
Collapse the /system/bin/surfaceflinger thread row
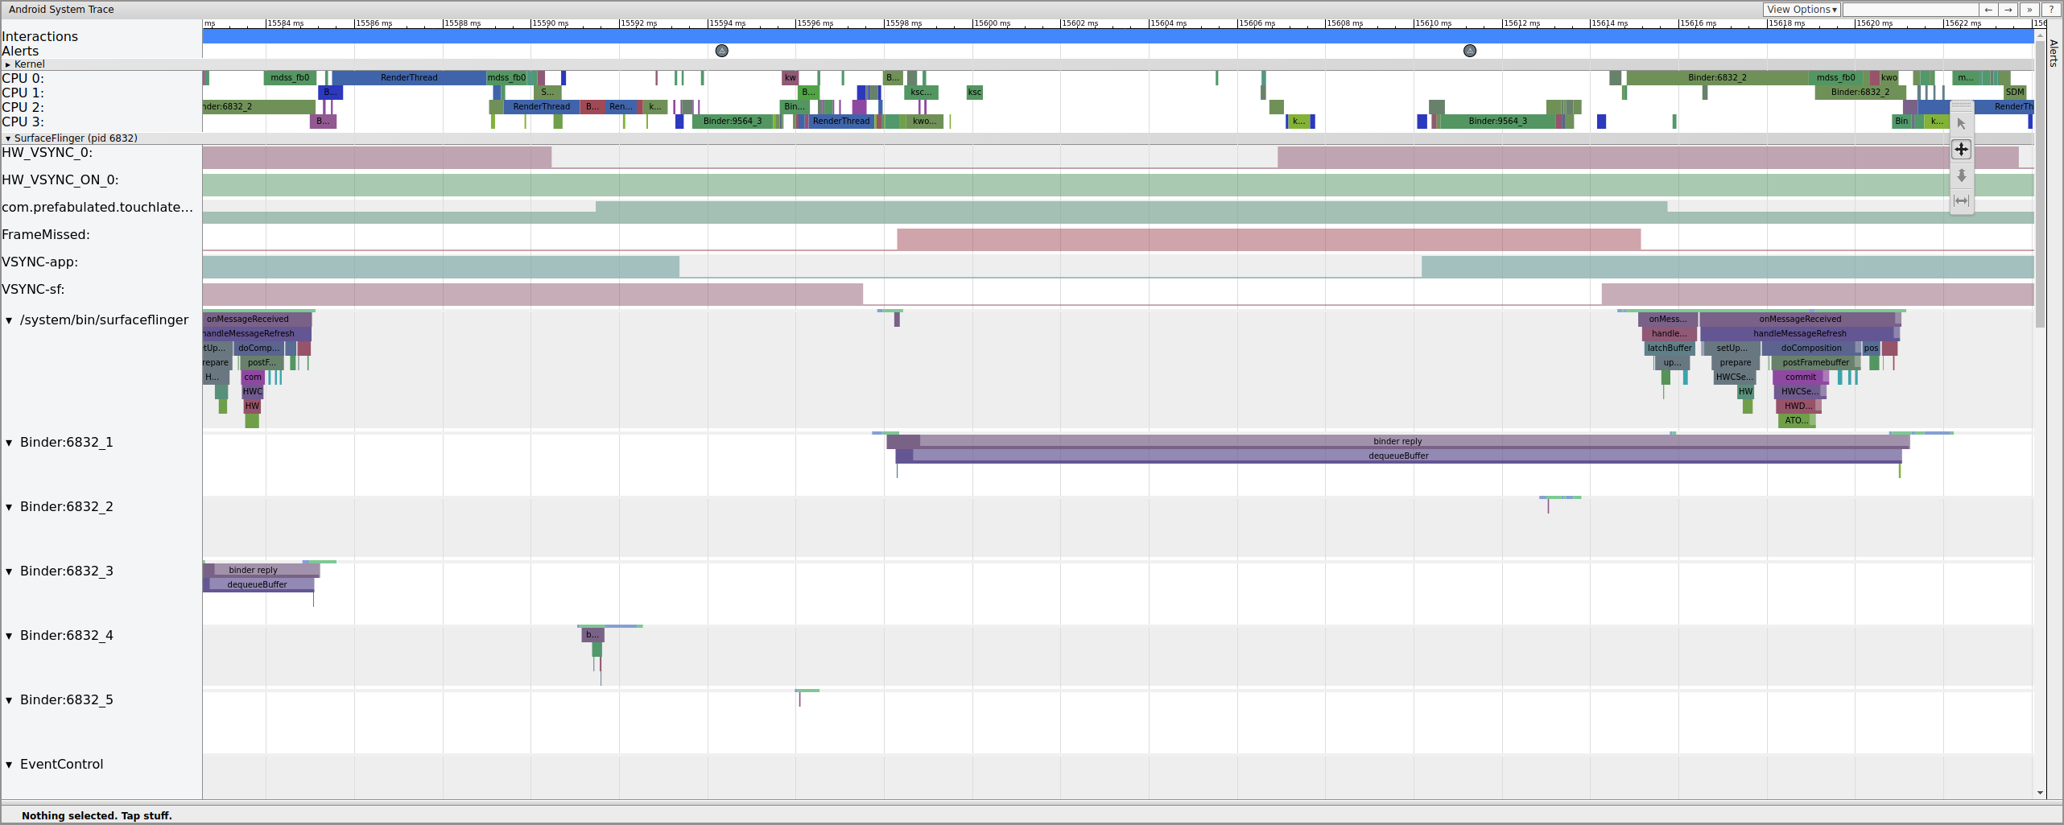[x=9, y=320]
